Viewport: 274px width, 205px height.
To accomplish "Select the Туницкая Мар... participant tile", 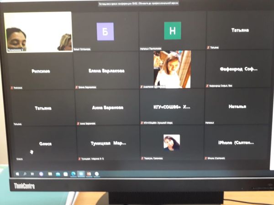I will point(107,143).
